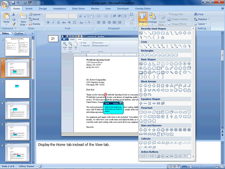This screenshot has width=225, height=169.
Task: Click the spell check icon in status bar
Action: tap(40, 166)
